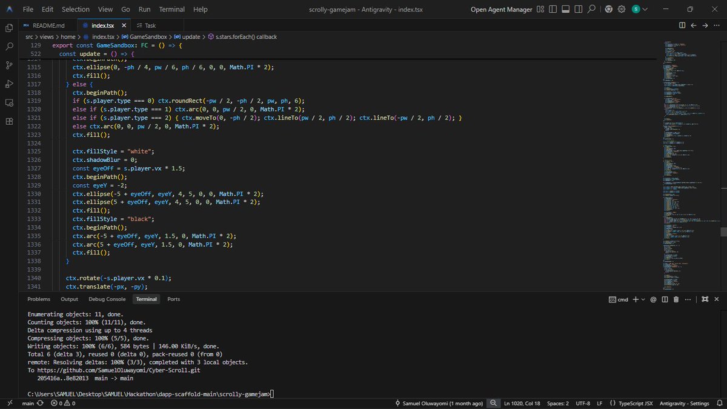This screenshot has width=727, height=409.
Task: Open the File menu
Action: pos(28,9)
